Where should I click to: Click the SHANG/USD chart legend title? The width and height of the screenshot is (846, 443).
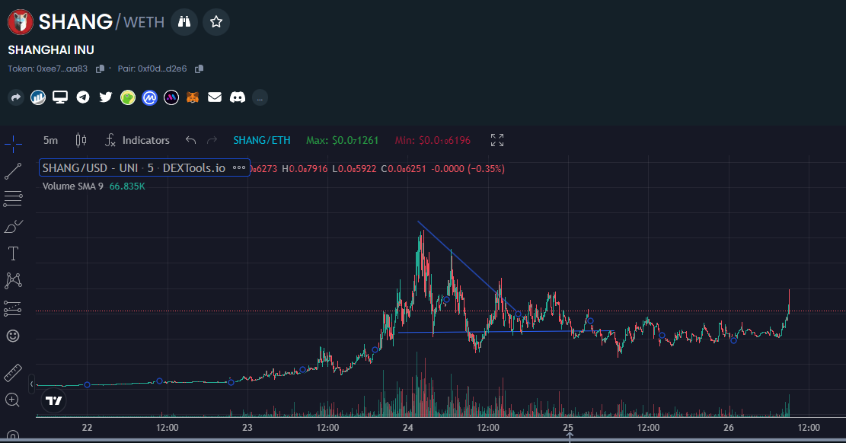click(x=134, y=167)
